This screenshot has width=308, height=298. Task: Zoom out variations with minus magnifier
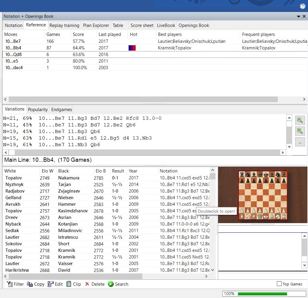coord(300,131)
